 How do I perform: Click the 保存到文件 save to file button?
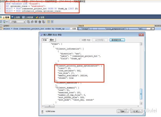point(117,40)
